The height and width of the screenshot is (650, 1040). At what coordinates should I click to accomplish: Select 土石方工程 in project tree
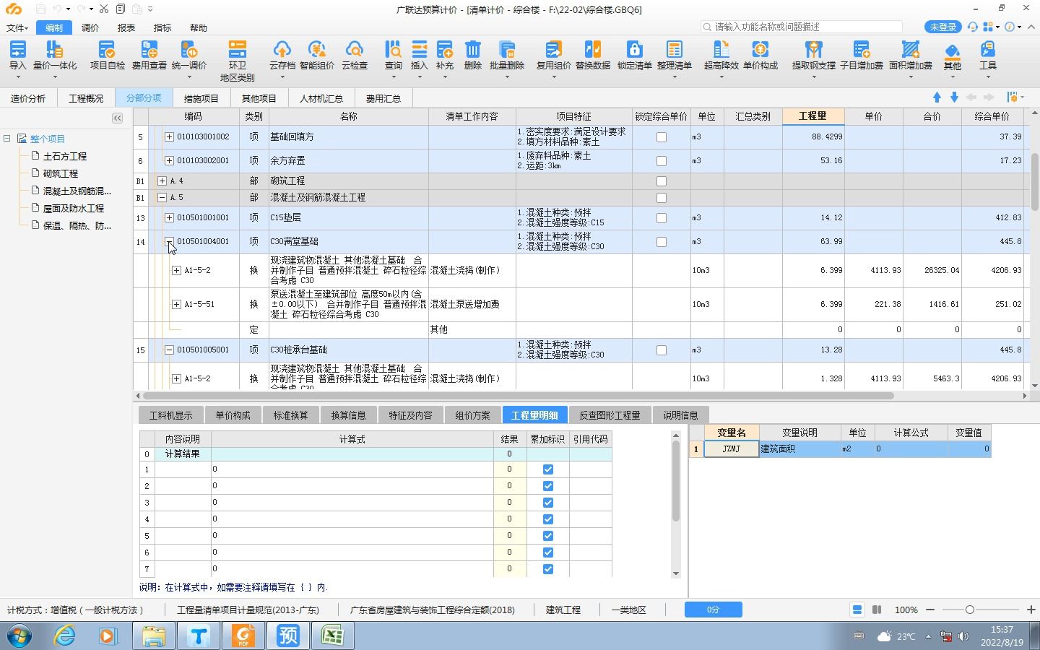tap(64, 156)
